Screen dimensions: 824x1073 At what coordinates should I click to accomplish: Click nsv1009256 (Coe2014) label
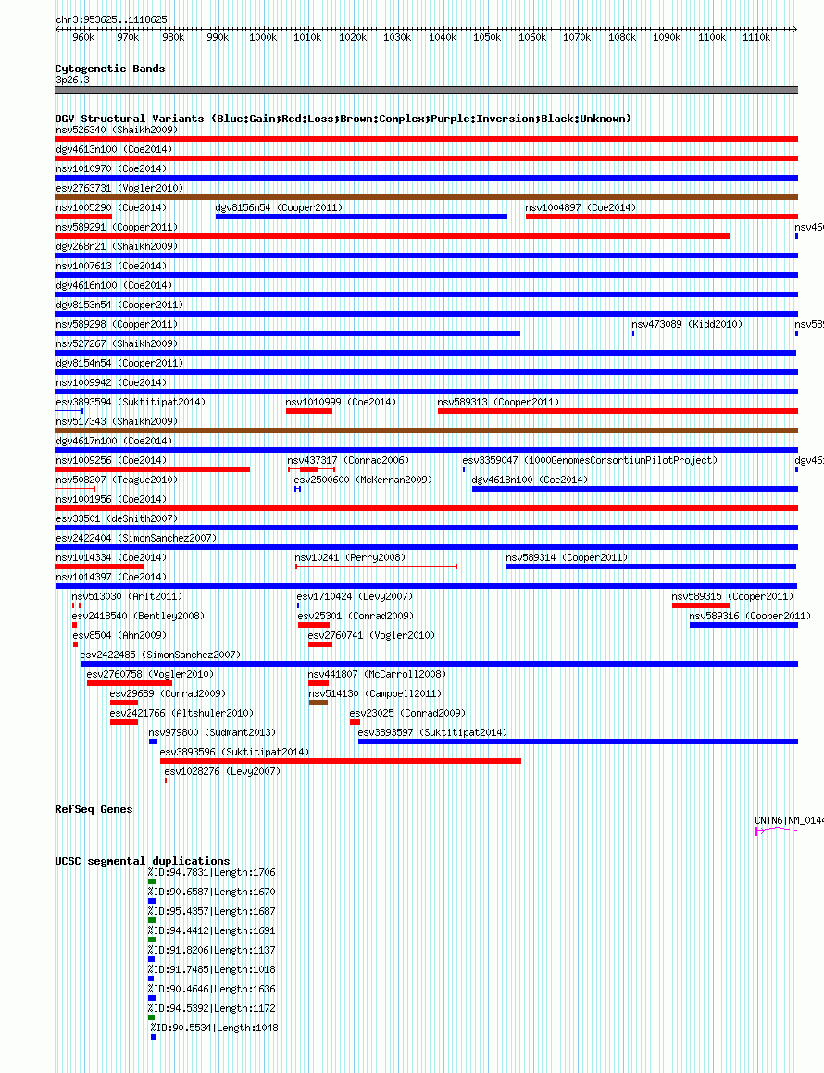[111, 460]
